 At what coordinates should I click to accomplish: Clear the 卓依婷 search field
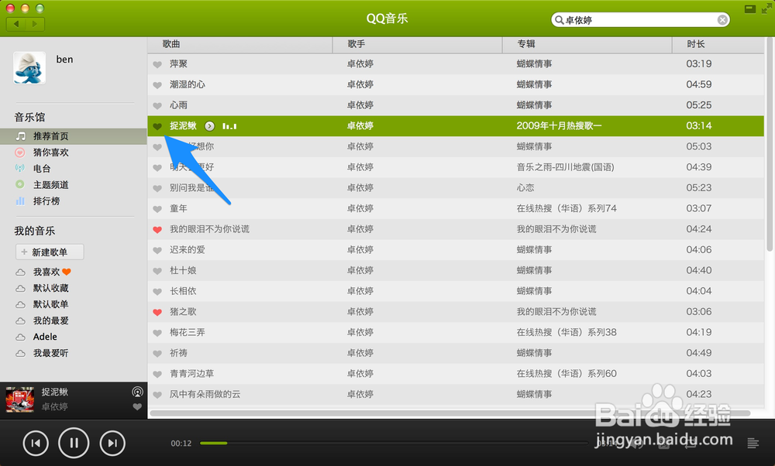coord(722,19)
